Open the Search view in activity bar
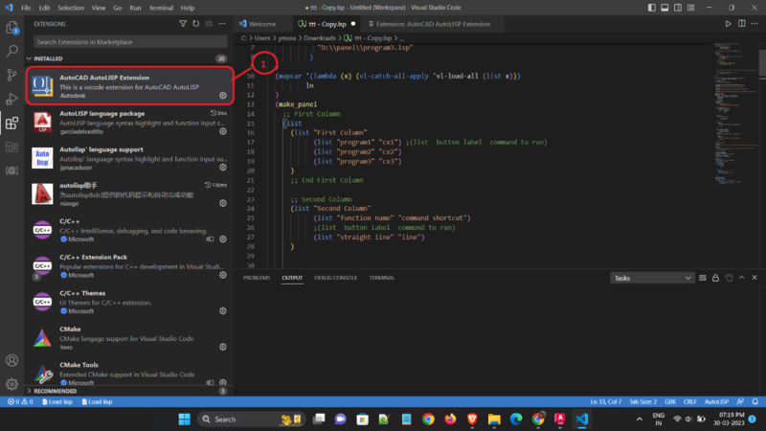Screen dimensions: 766x431 (11, 50)
